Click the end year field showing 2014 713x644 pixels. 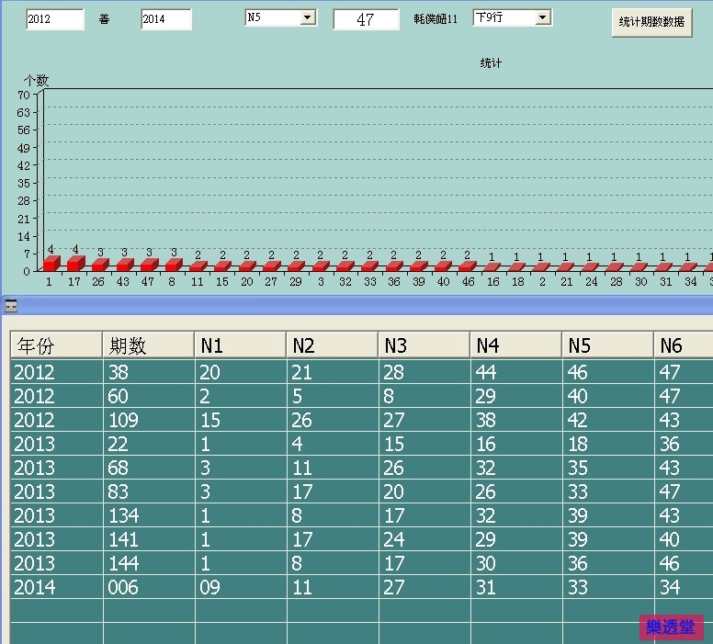[x=165, y=19]
